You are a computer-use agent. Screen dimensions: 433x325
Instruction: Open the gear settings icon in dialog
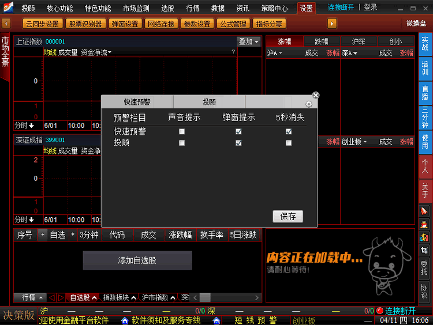[309, 104]
